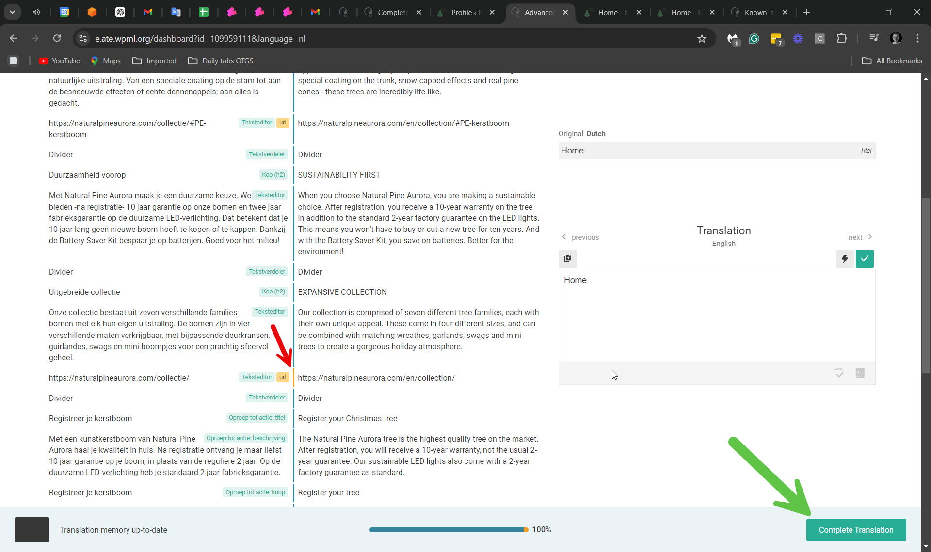This screenshot has height=552, width=931.
Task: Open the All Bookmarks folder
Action: 892,61
